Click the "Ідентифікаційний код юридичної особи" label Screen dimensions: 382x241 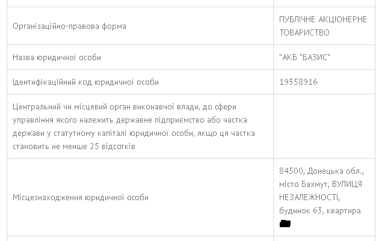click(85, 82)
